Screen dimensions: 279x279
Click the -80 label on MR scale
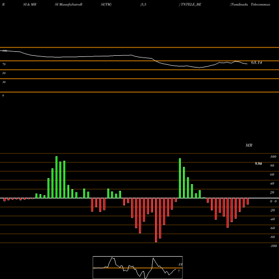[x=272, y=237]
